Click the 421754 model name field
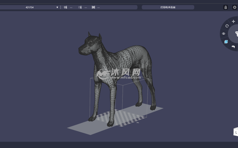Screen dimensions: 238x148 pyautogui.click(x=29, y=7)
